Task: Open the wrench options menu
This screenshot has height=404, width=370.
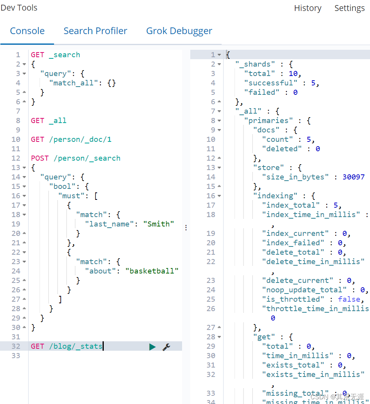Action: pyautogui.click(x=166, y=347)
